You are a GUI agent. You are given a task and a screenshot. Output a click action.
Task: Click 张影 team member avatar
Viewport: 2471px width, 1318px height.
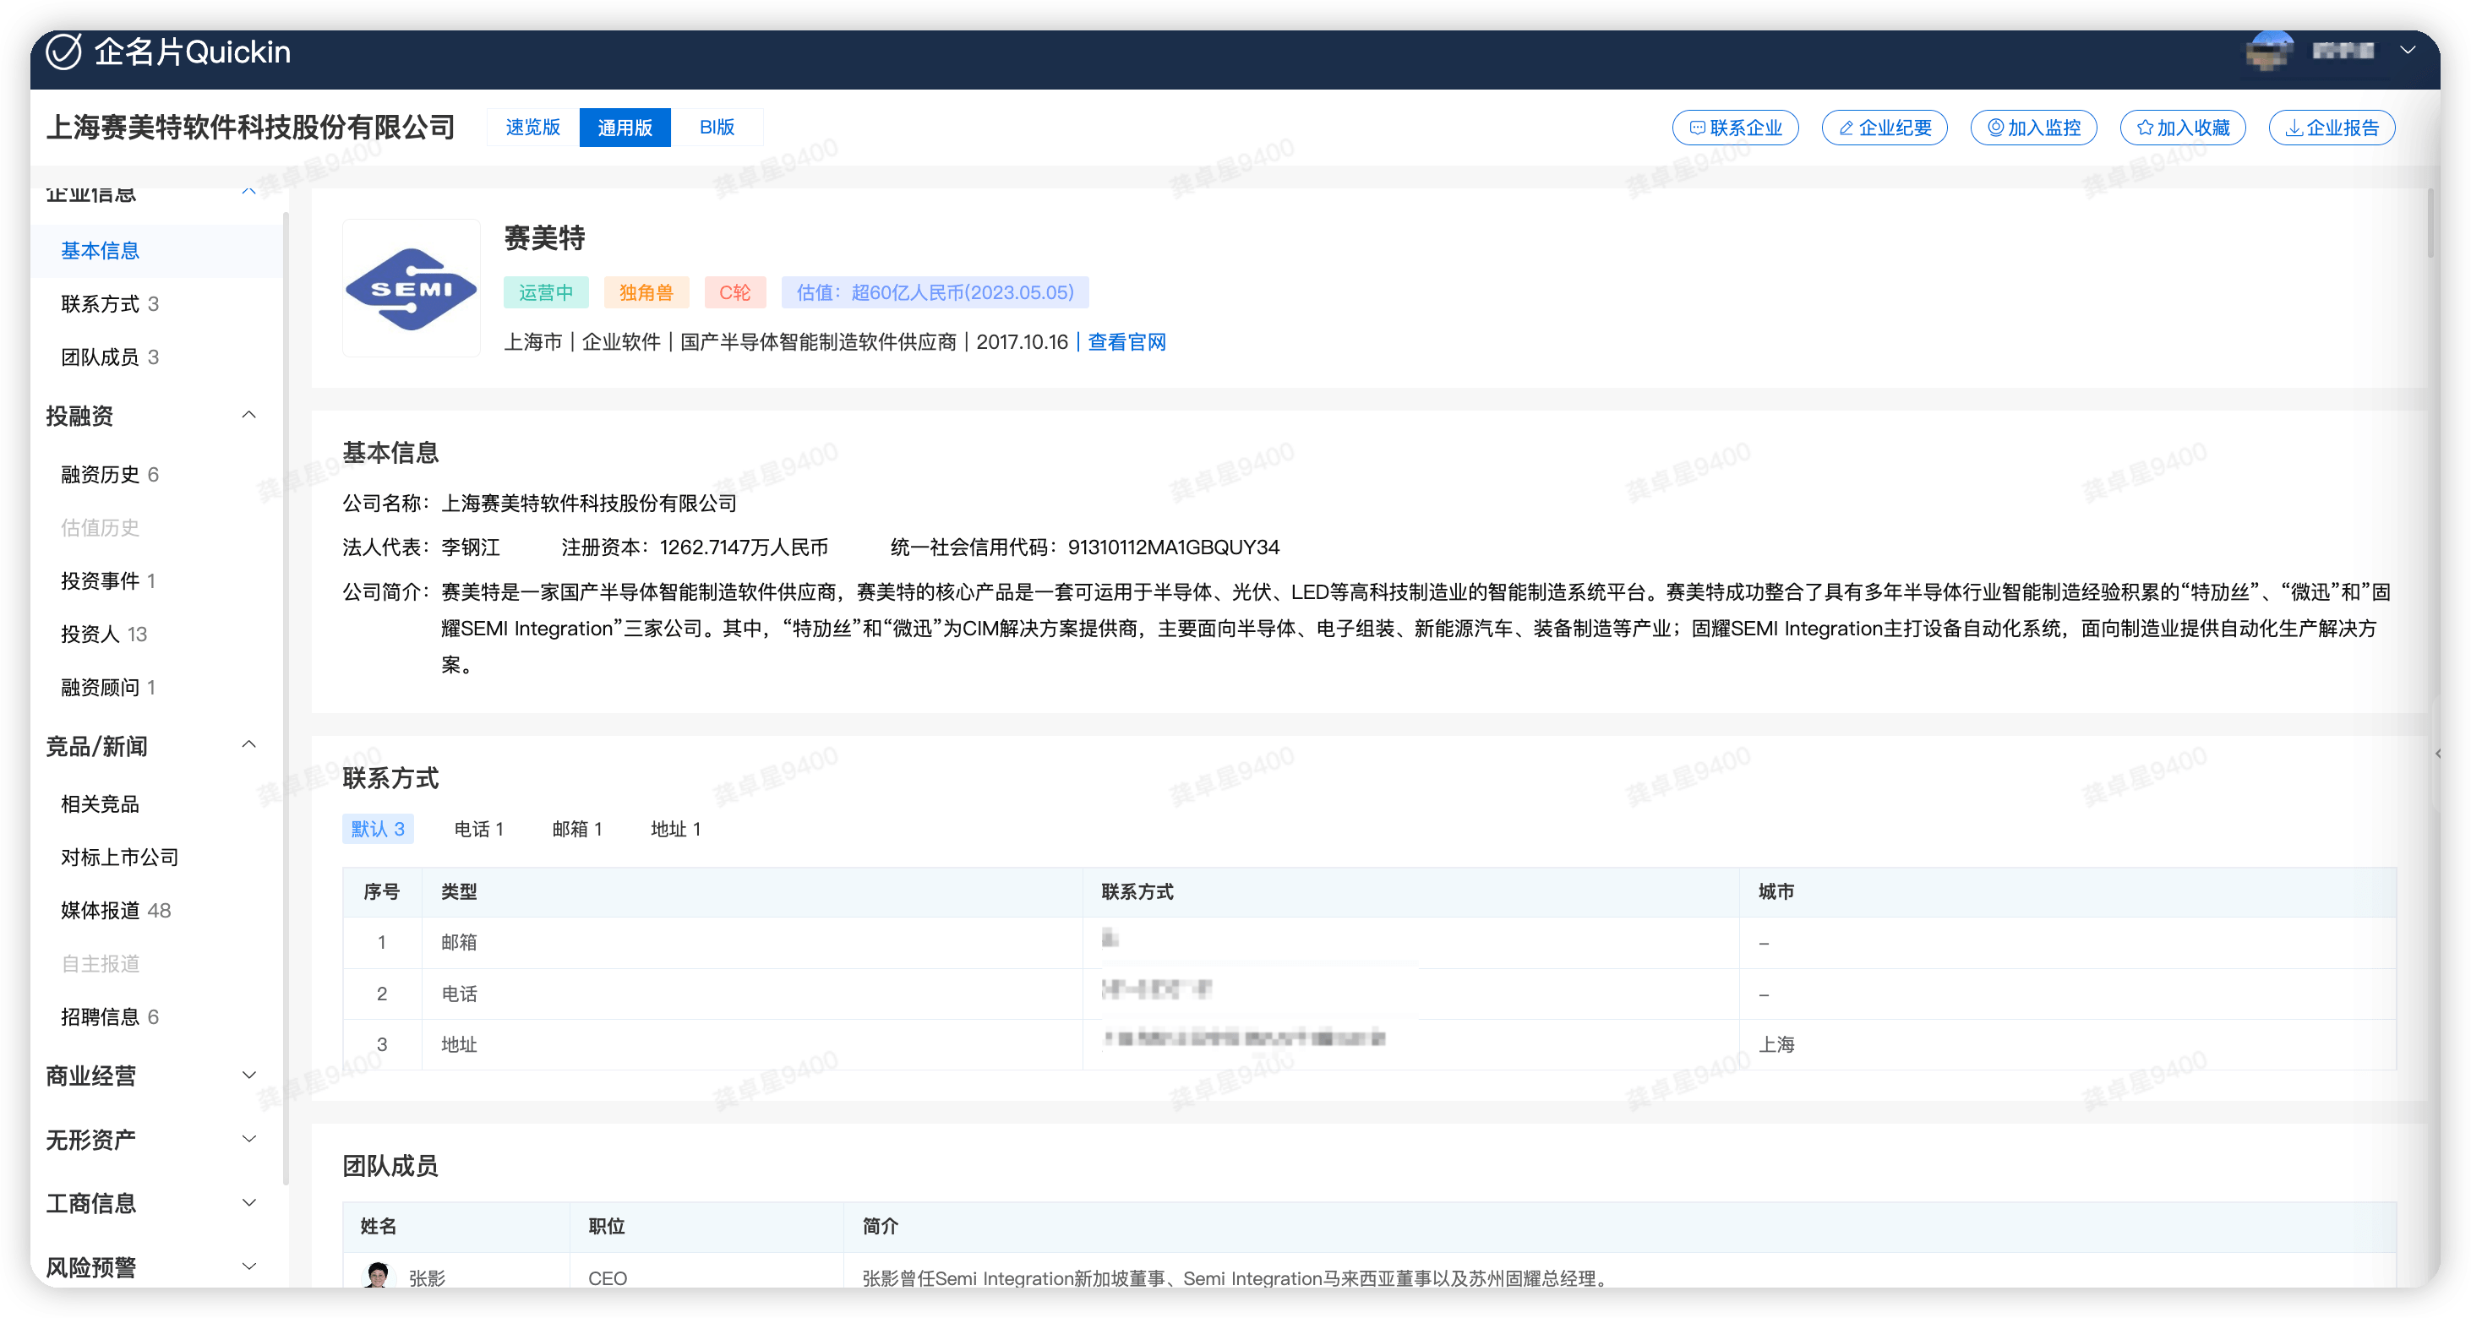(x=378, y=1275)
